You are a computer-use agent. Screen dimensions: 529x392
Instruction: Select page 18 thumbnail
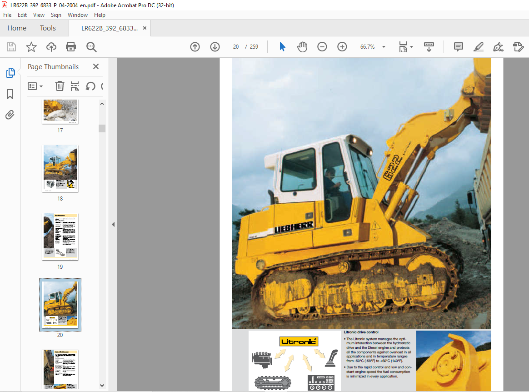60,168
